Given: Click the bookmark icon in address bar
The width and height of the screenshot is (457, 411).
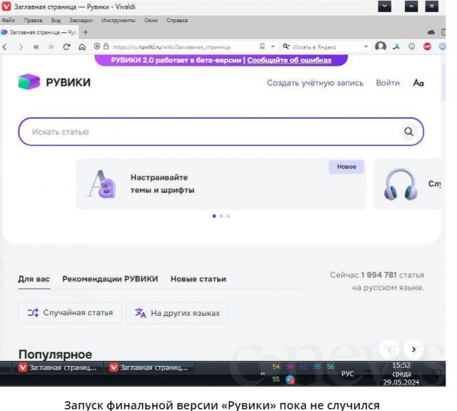Looking at the screenshot, I should click(262, 46).
